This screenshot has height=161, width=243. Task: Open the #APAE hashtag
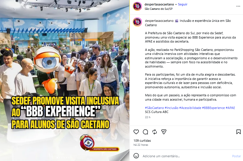point(230,108)
